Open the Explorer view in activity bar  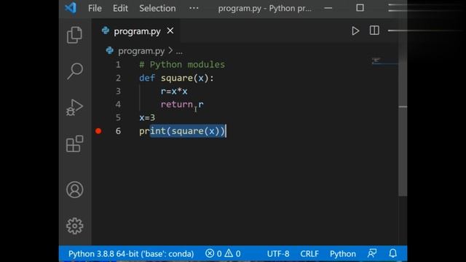[74, 35]
